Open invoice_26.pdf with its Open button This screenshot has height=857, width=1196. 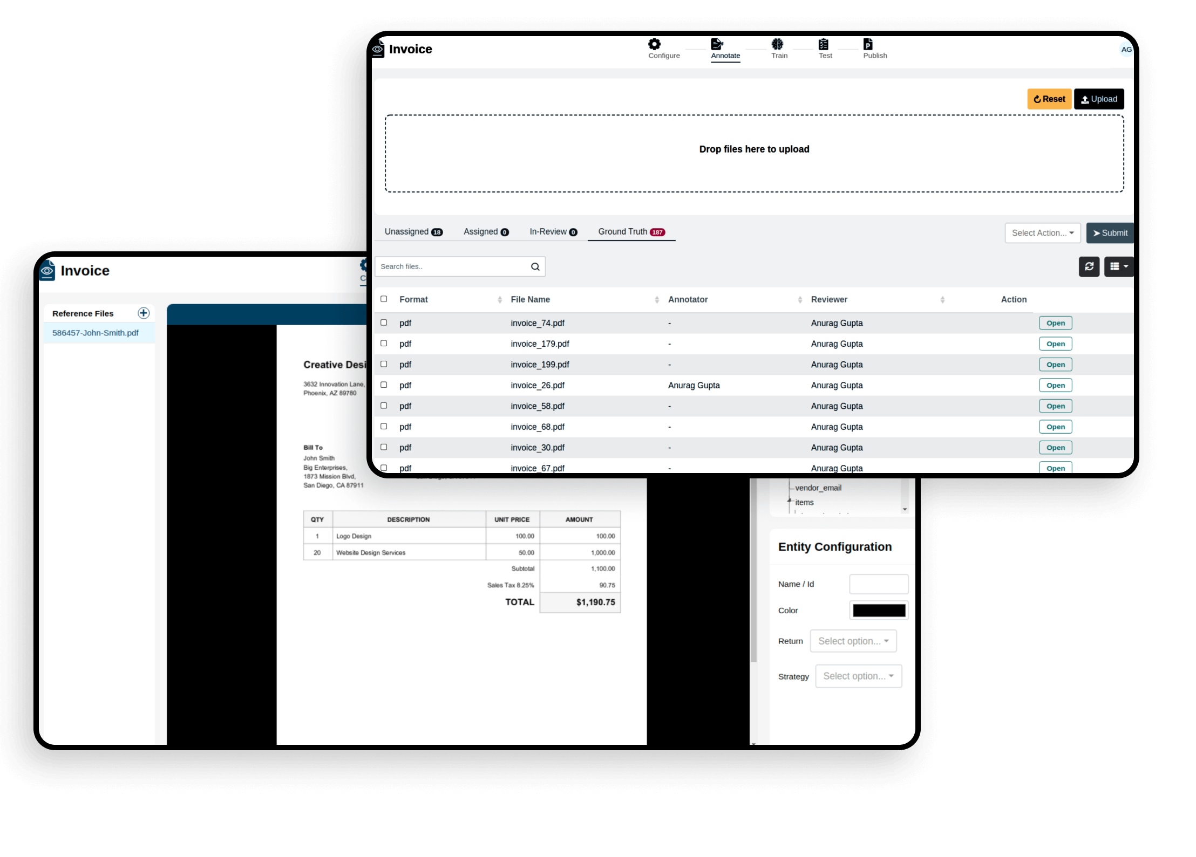tap(1055, 385)
